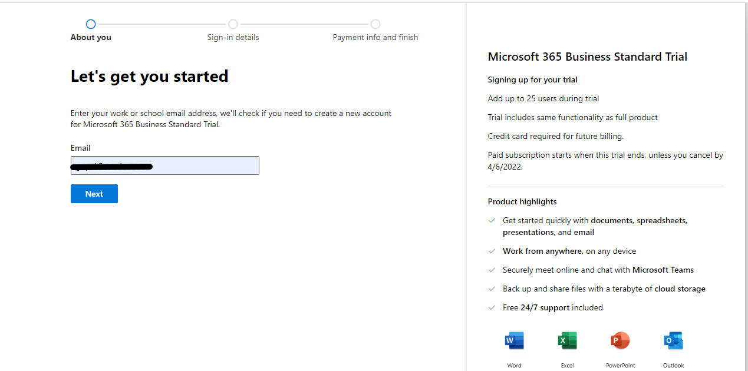Viewport: 748px width, 371px height.
Task: Click the Sign-in details step label
Action: (233, 37)
